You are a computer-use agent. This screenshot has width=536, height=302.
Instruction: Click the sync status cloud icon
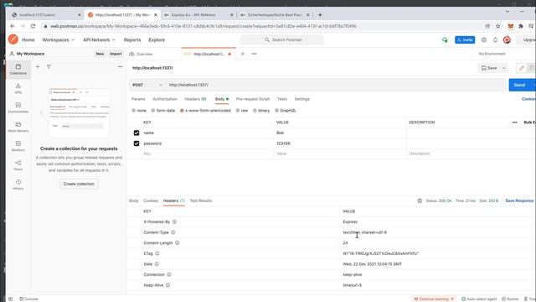(x=445, y=39)
